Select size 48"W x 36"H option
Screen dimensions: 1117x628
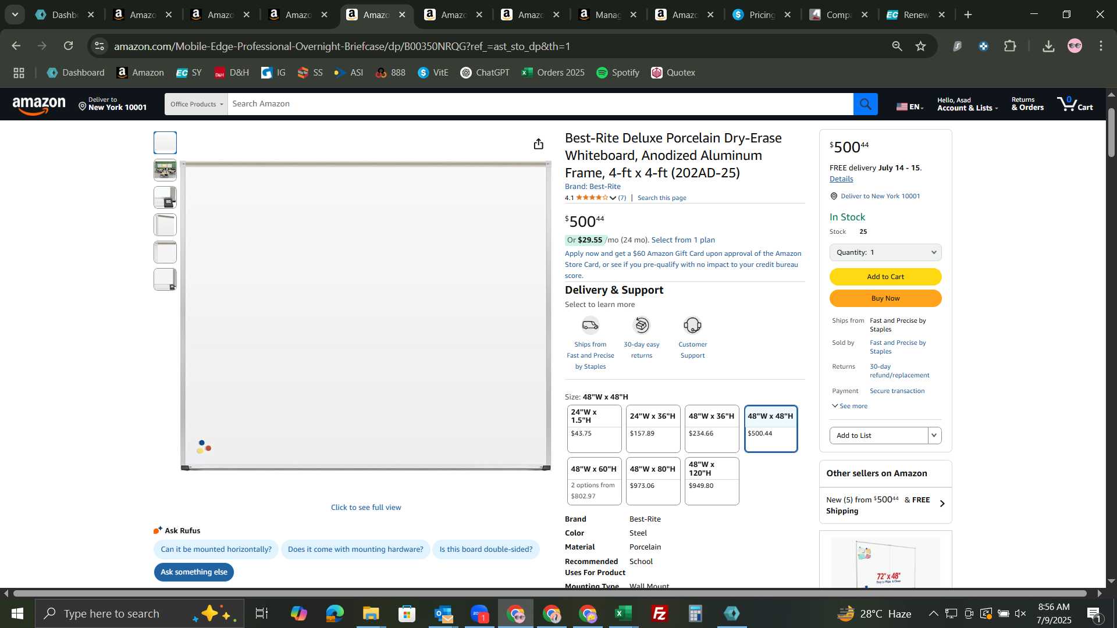point(712,429)
